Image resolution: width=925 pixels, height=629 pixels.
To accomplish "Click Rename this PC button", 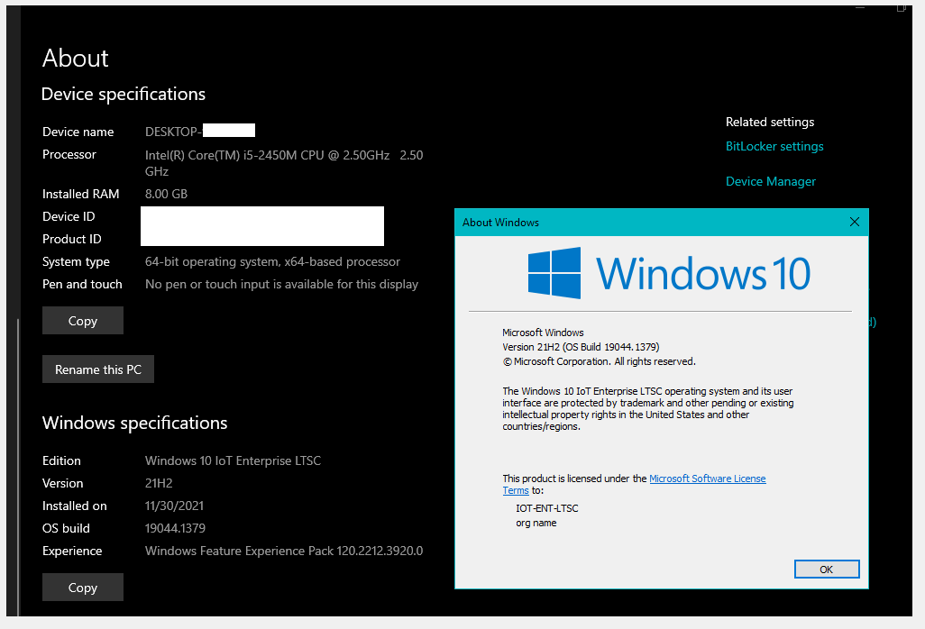I will (x=98, y=369).
